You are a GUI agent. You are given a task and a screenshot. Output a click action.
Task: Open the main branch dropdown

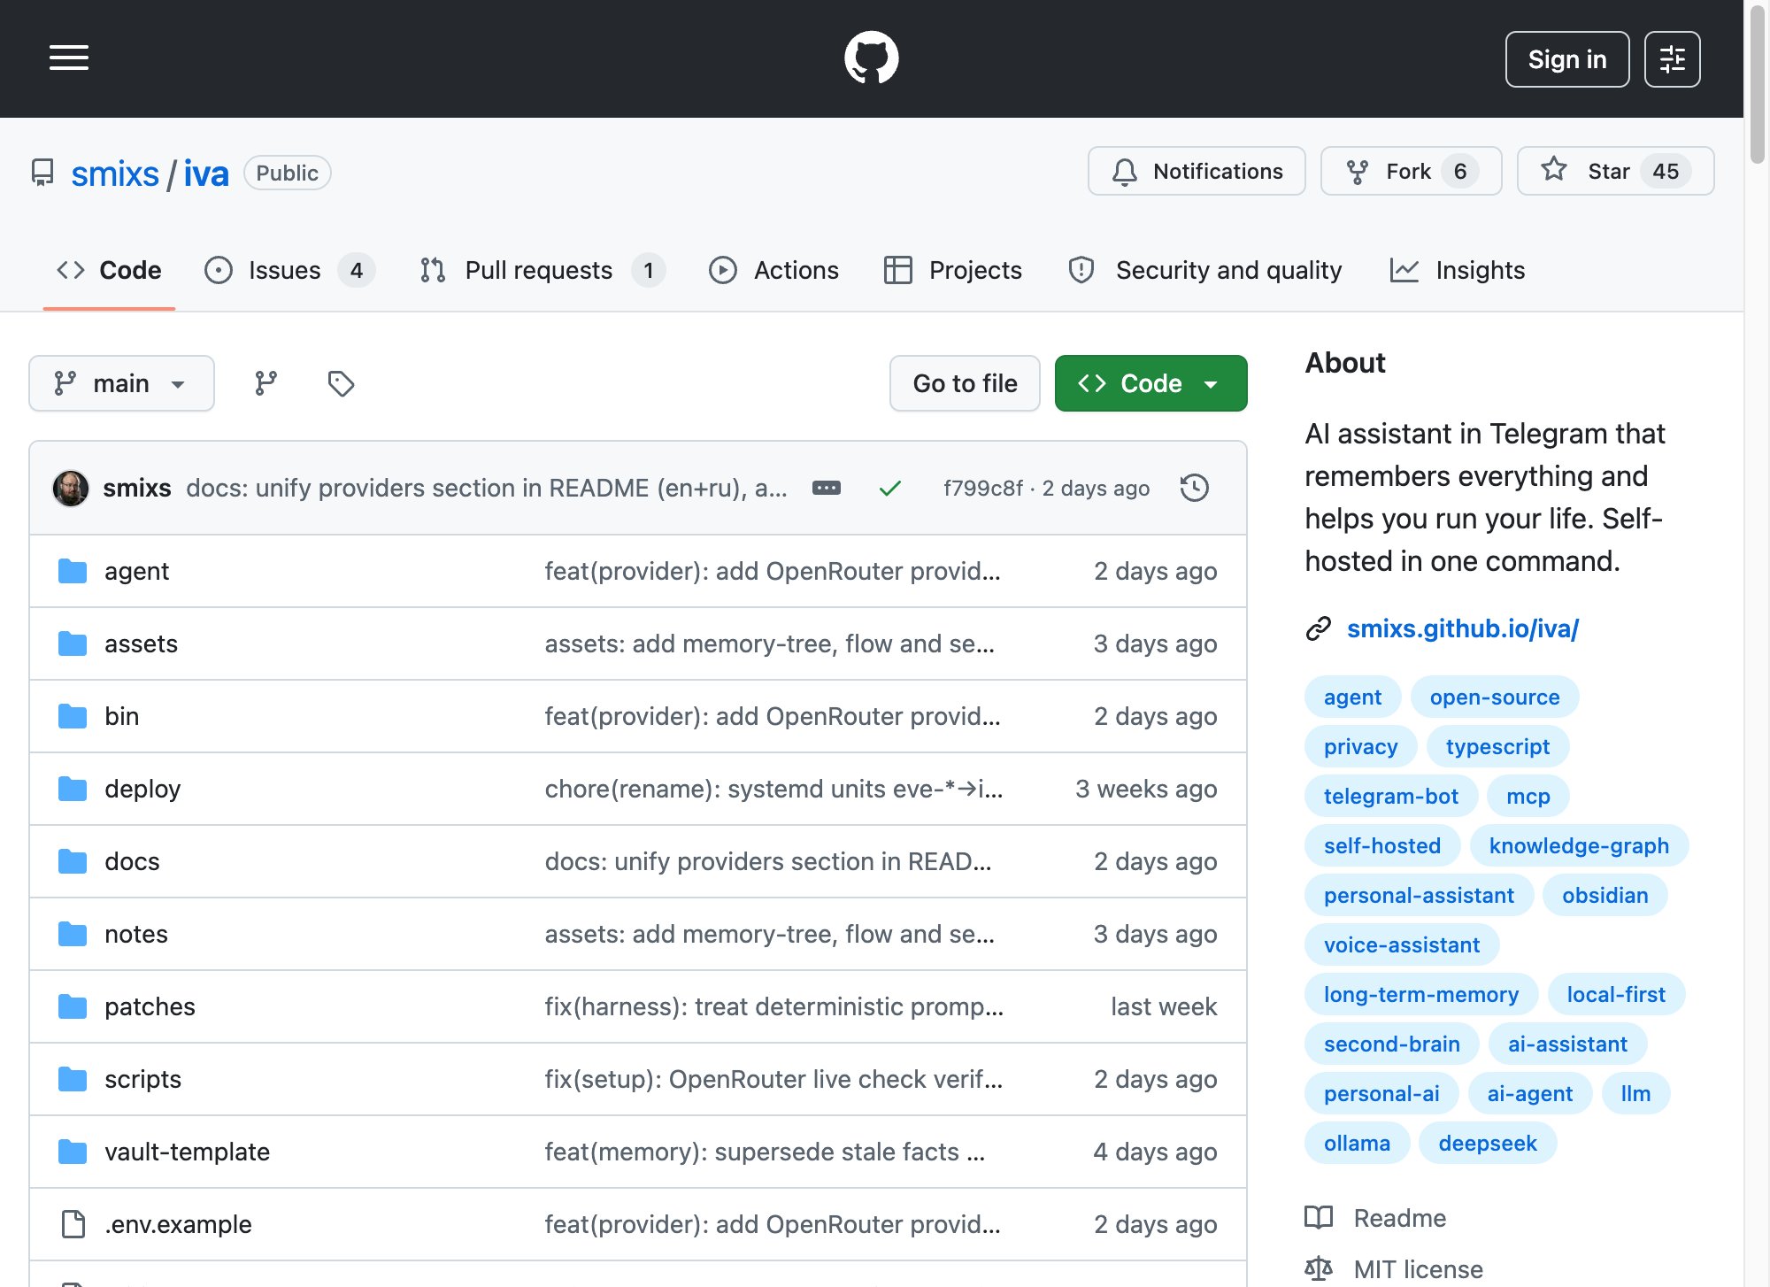[x=121, y=383]
